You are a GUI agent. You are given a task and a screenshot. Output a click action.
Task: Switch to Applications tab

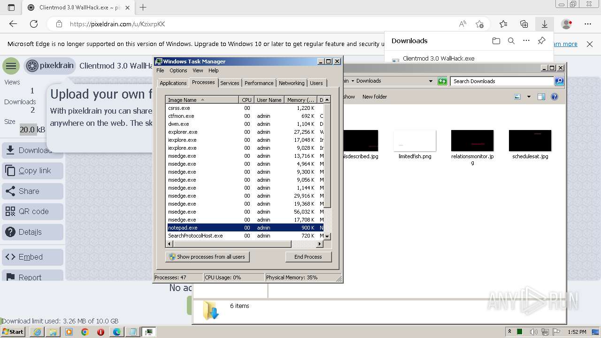coord(173,83)
